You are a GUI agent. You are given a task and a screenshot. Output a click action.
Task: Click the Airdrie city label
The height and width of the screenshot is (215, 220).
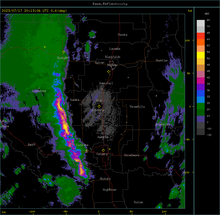[103, 137]
